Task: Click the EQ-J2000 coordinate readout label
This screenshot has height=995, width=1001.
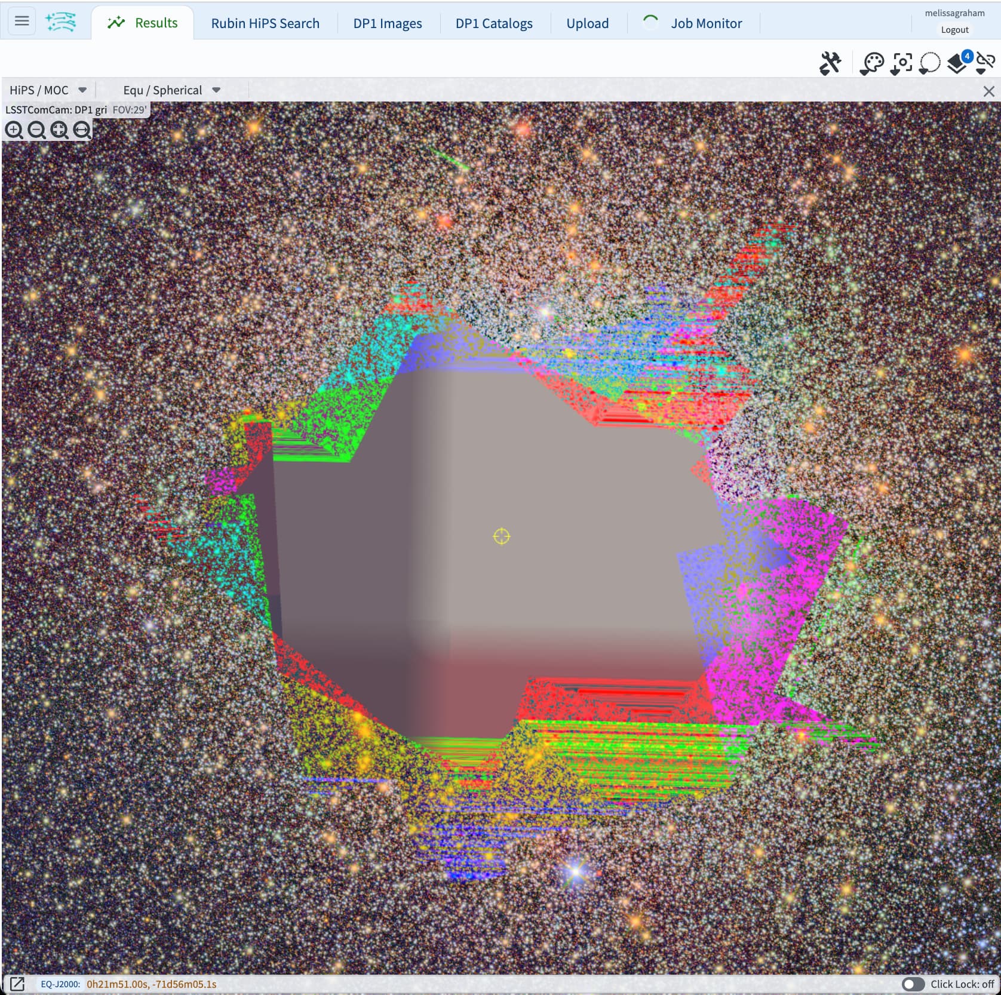Action: [x=60, y=984]
